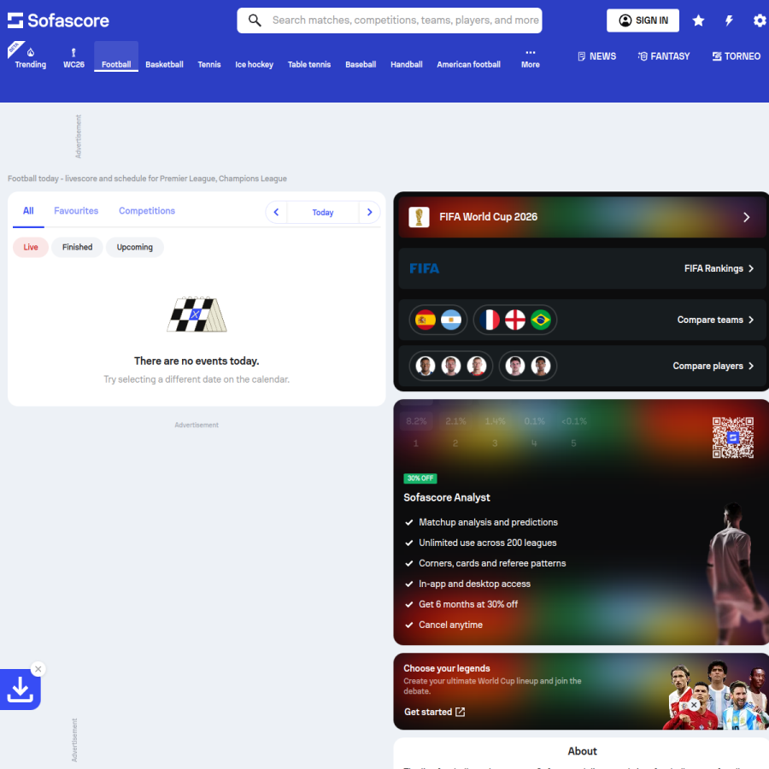Screen dimensions: 769x769
Task: Open the lightning bolt icon in header
Action: pos(730,21)
